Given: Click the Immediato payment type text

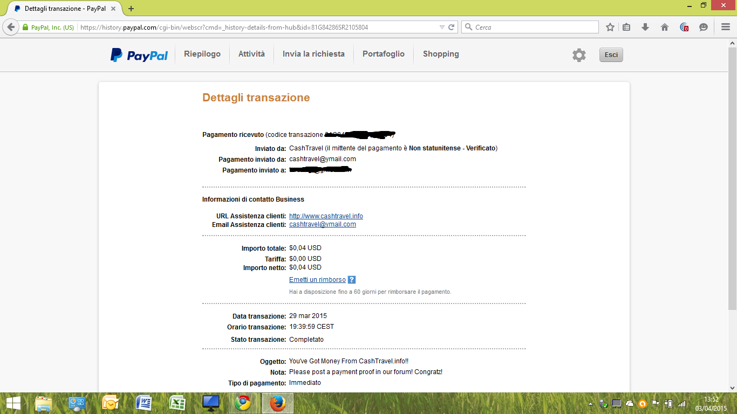Looking at the screenshot, I should click(305, 383).
